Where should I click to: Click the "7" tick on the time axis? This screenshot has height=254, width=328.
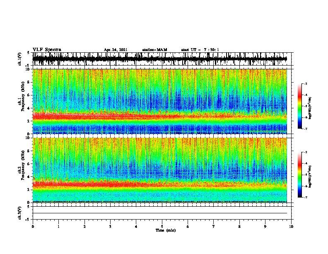(x=214, y=227)
